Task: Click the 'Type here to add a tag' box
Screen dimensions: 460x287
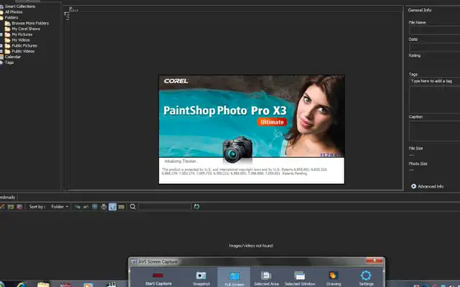Action: pyautogui.click(x=434, y=81)
